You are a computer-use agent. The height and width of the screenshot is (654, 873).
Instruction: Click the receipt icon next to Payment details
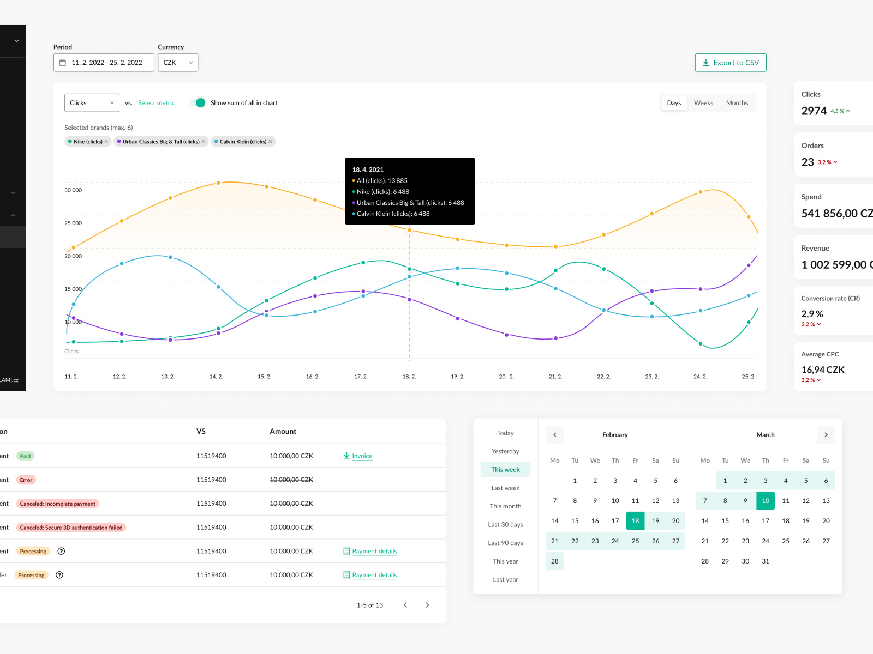point(346,551)
